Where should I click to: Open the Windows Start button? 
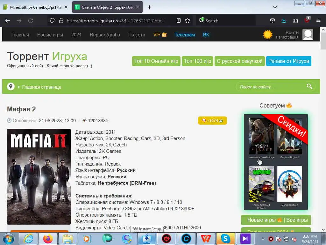(9, 239)
